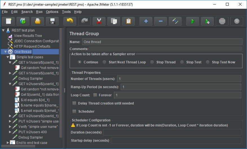Click the REST test plan flask icon

pyautogui.click(x=8, y=30)
